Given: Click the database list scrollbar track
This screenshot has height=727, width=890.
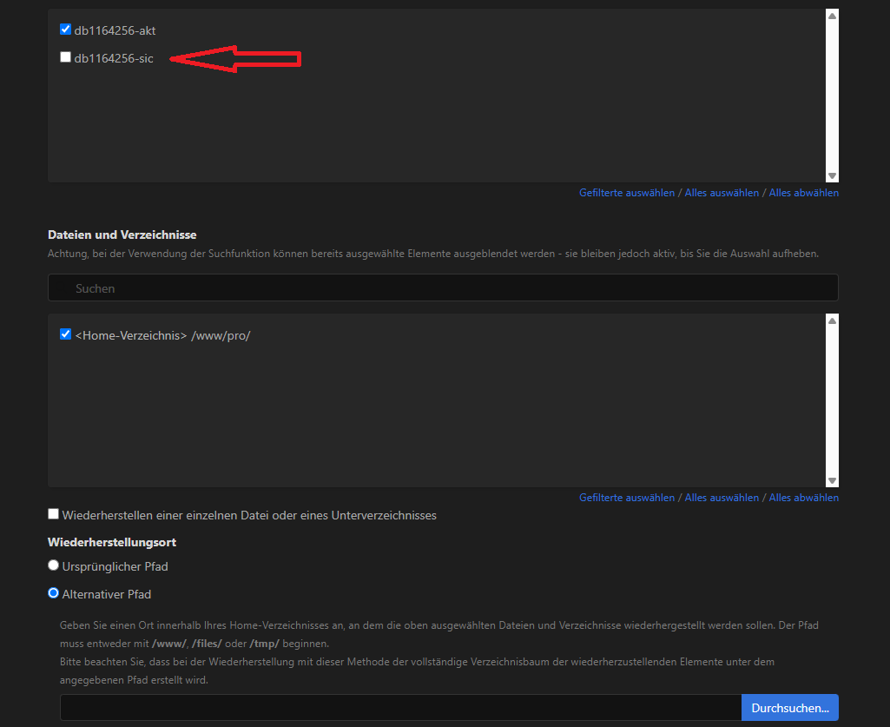Looking at the screenshot, I should pyautogui.click(x=832, y=96).
